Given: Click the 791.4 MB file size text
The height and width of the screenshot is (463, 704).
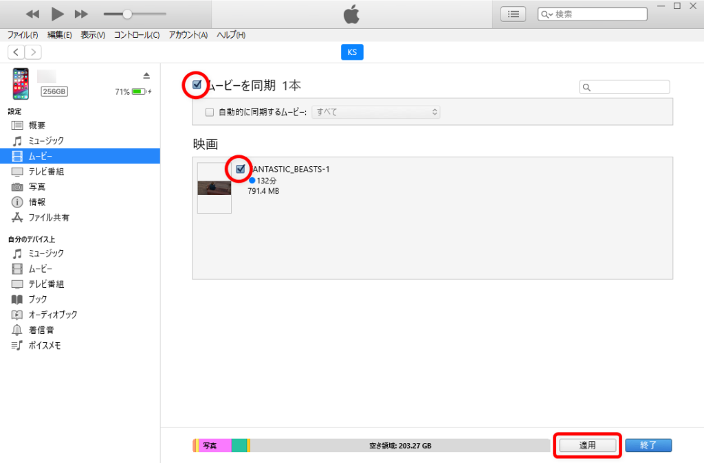Looking at the screenshot, I should pyautogui.click(x=263, y=191).
